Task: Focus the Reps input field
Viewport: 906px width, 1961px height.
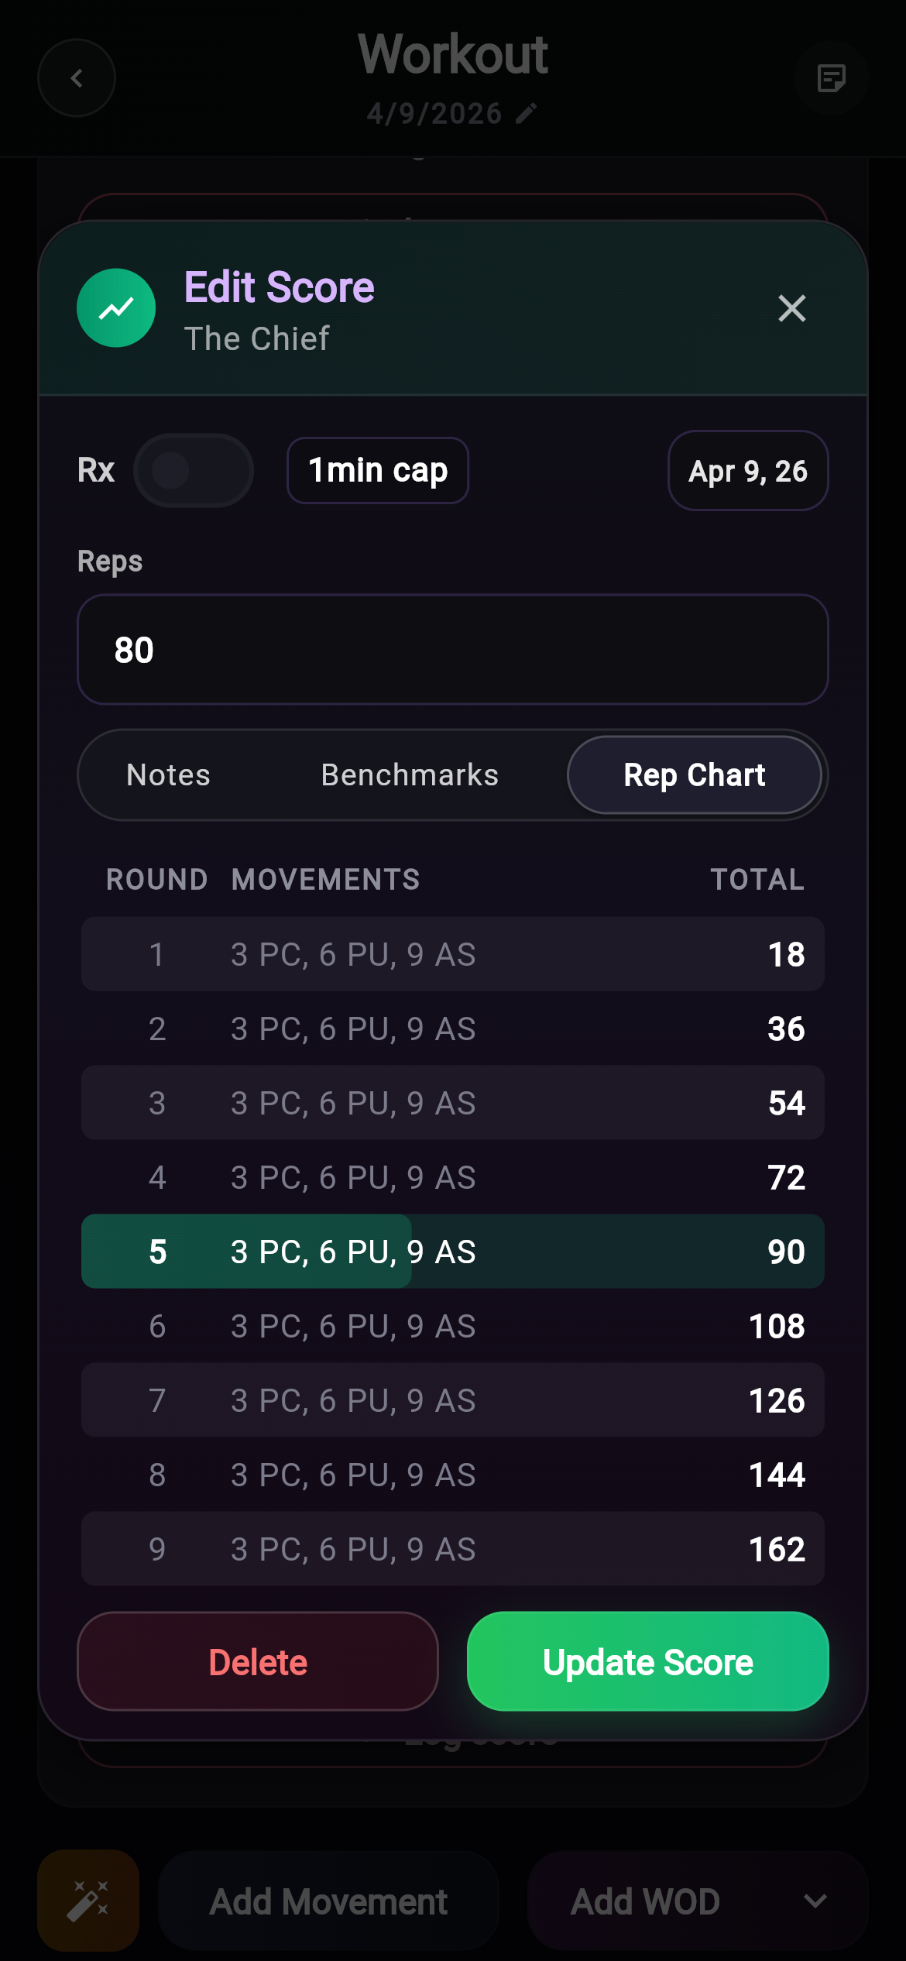Action: pos(452,649)
